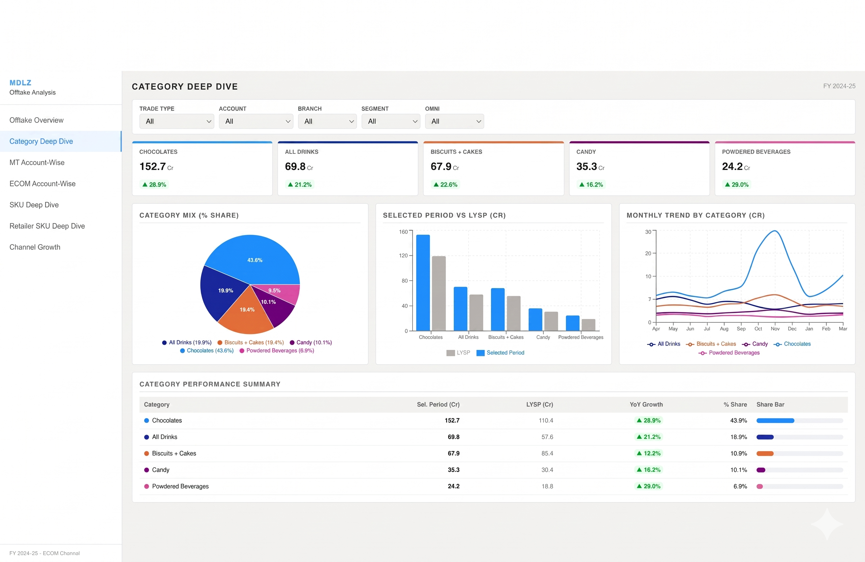Viewport: 865px width, 562px height.
Task: Select the All Drinks KPI card
Action: pyautogui.click(x=348, y=169)
